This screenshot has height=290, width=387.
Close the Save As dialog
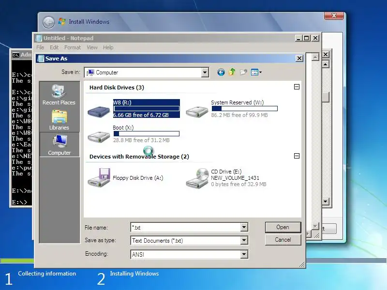tap(299, 58)
